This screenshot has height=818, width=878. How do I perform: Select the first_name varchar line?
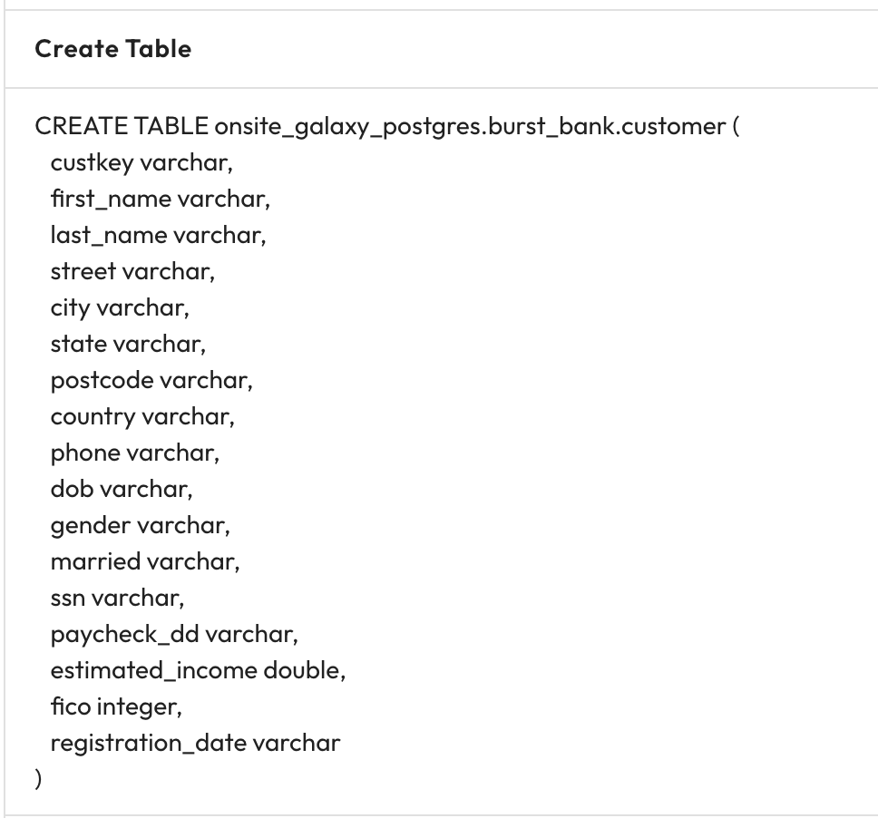[160, 199]
